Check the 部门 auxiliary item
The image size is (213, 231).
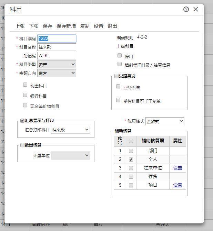(131, 151)
